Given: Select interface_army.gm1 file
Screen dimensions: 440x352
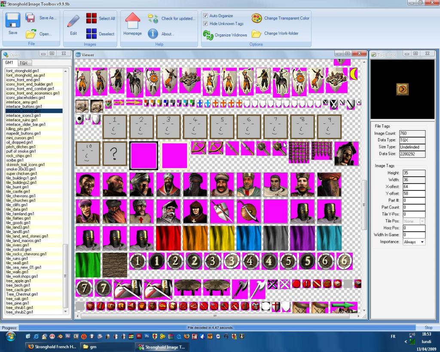Looking at the screenshot, I should pos(22,102).
